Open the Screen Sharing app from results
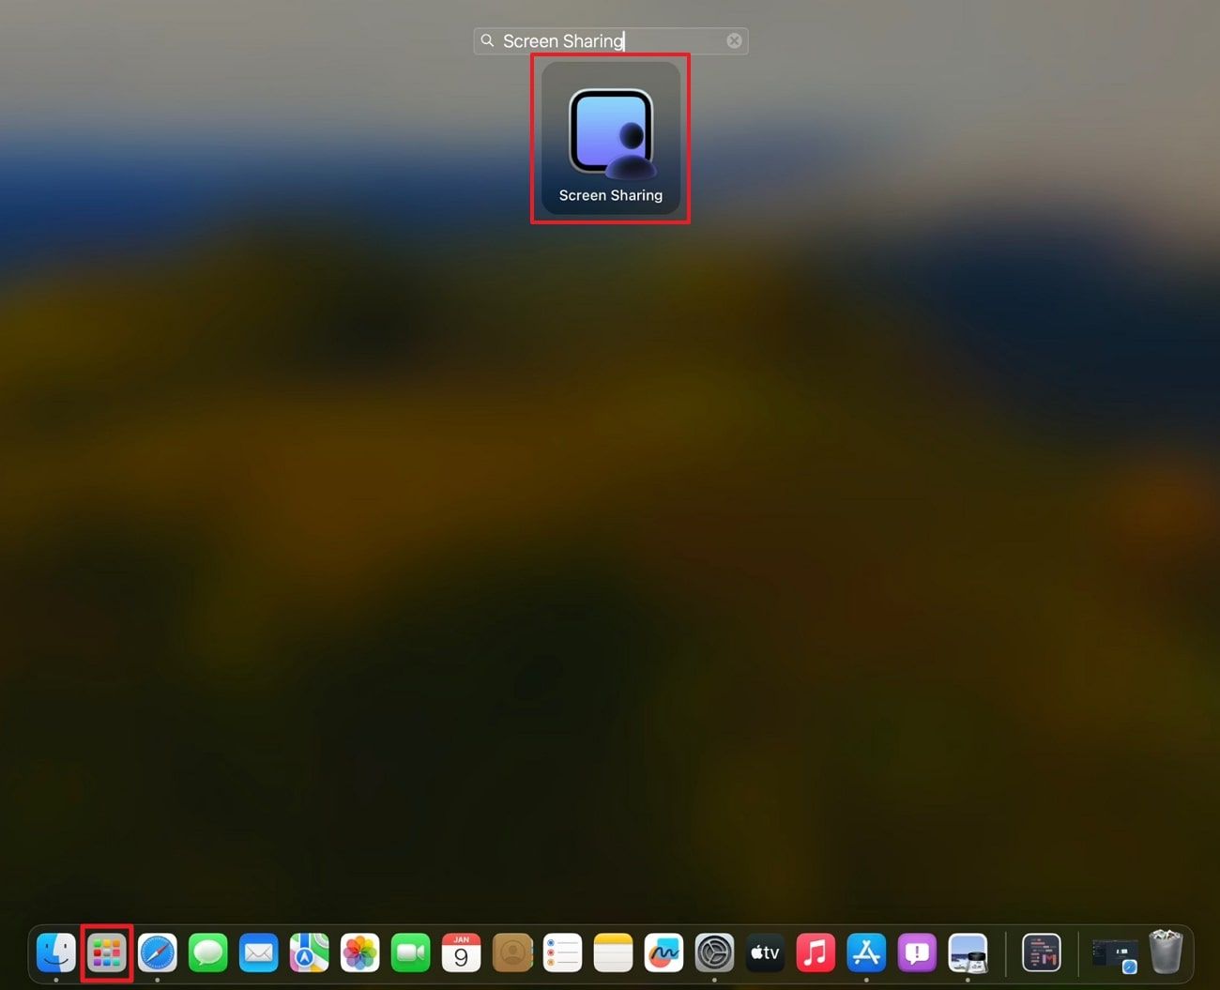 pos(610,139)
